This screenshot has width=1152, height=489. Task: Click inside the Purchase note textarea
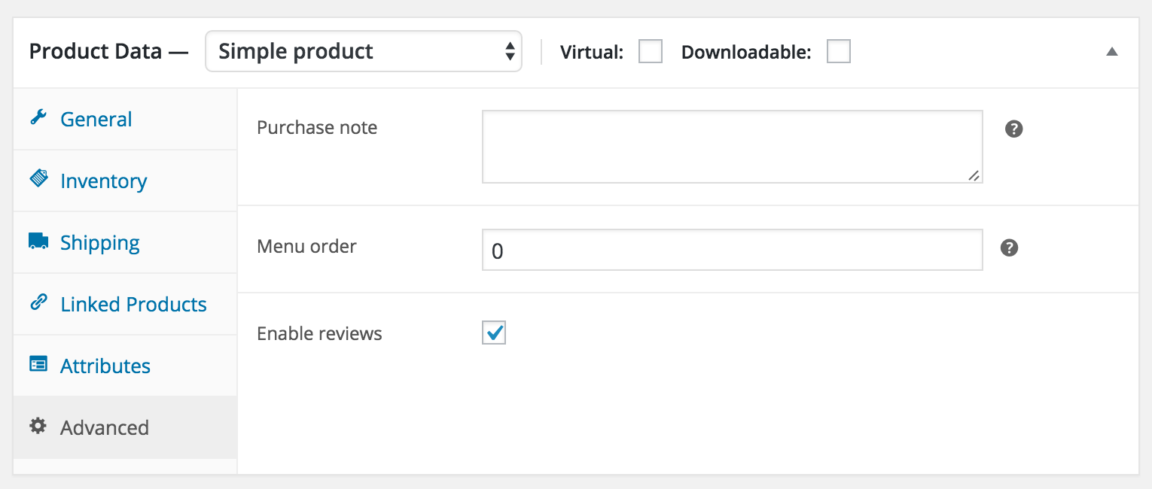(732, 147)
